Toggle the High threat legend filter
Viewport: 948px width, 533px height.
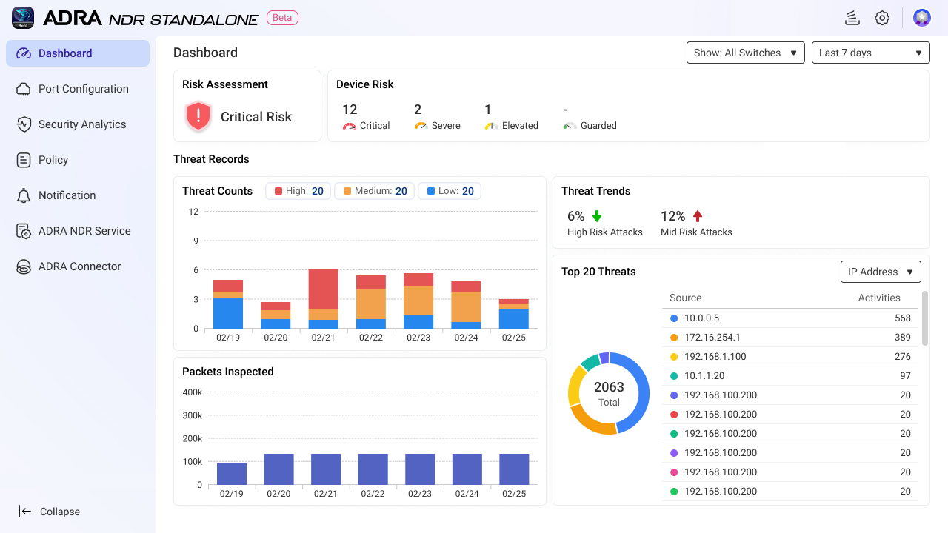pyautogui.click(x=298, y=191)
